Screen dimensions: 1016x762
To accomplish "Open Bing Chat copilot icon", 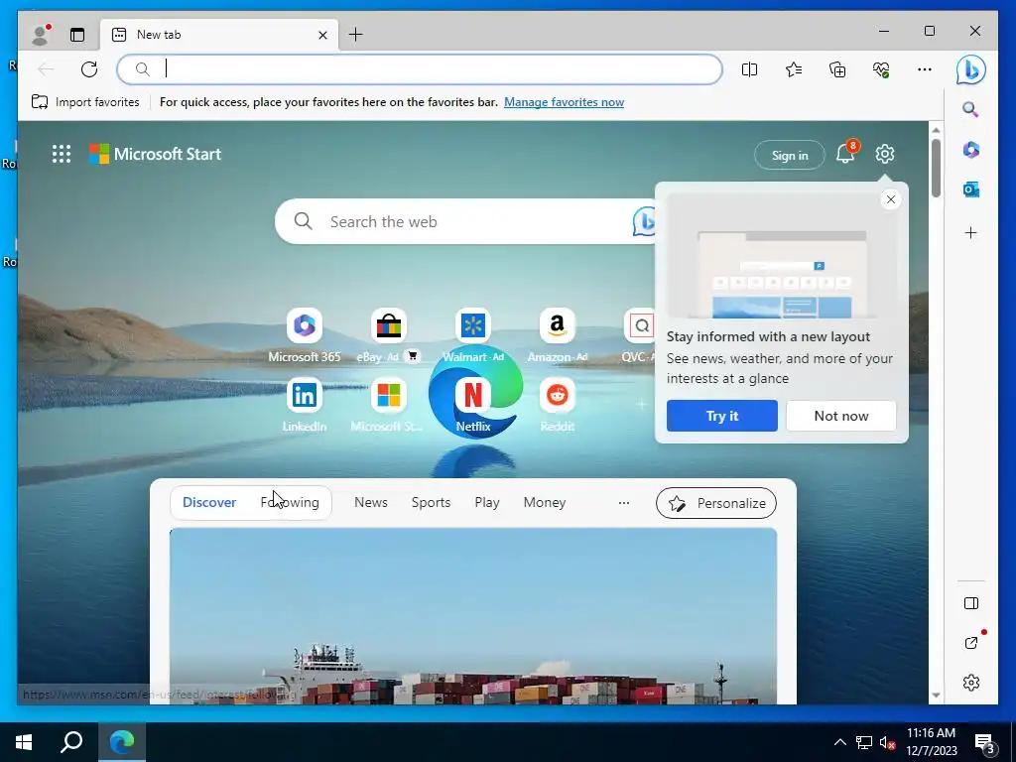I will click(970, 70).
